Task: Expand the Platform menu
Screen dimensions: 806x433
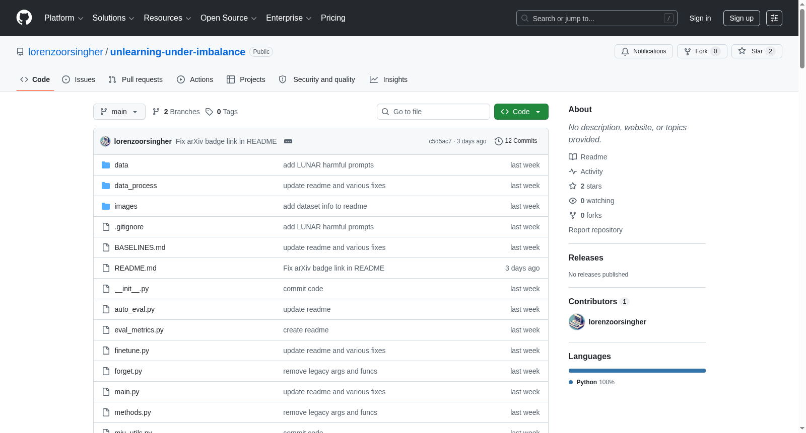Action: [64, 18]
